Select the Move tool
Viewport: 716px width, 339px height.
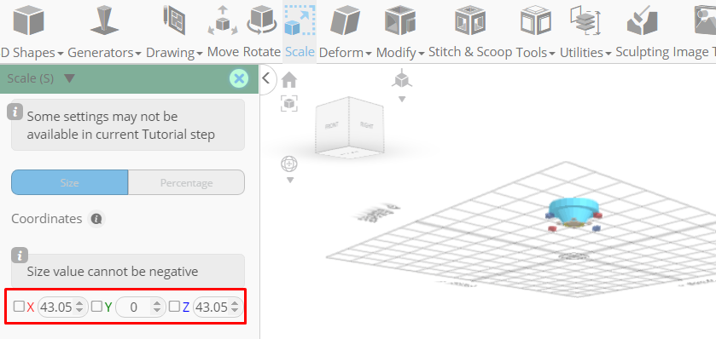[x=223, y=21]
